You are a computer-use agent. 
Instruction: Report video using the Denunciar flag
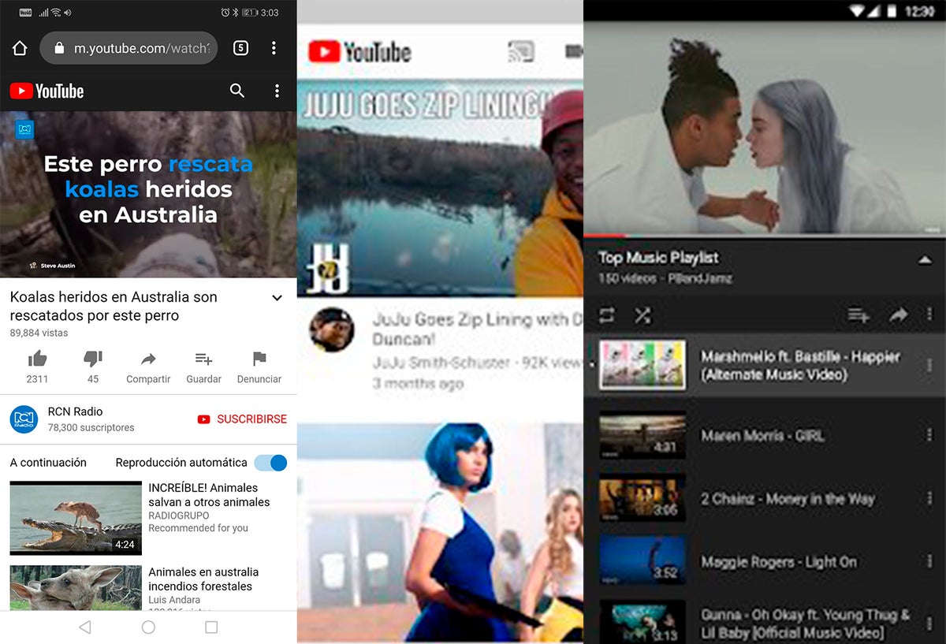(x=259, y=359)
